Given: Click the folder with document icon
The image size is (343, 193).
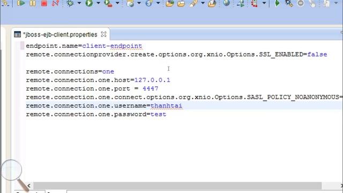Looking at the screenshot, I should (212, 3).
